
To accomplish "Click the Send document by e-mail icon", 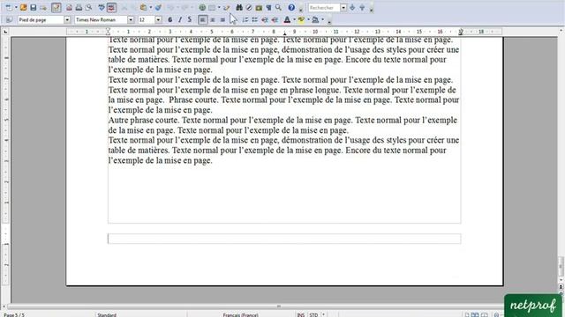I will pyautogui.click(x=43, y=8).
